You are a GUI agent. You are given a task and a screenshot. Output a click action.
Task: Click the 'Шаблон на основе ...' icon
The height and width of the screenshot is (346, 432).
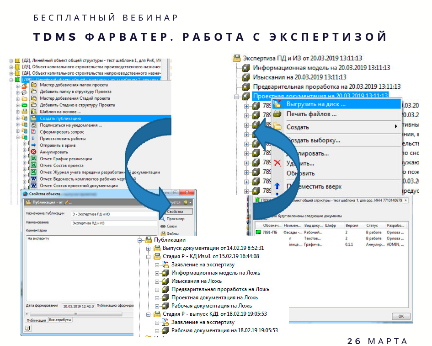pyautogui.click(x=34, y=112)
